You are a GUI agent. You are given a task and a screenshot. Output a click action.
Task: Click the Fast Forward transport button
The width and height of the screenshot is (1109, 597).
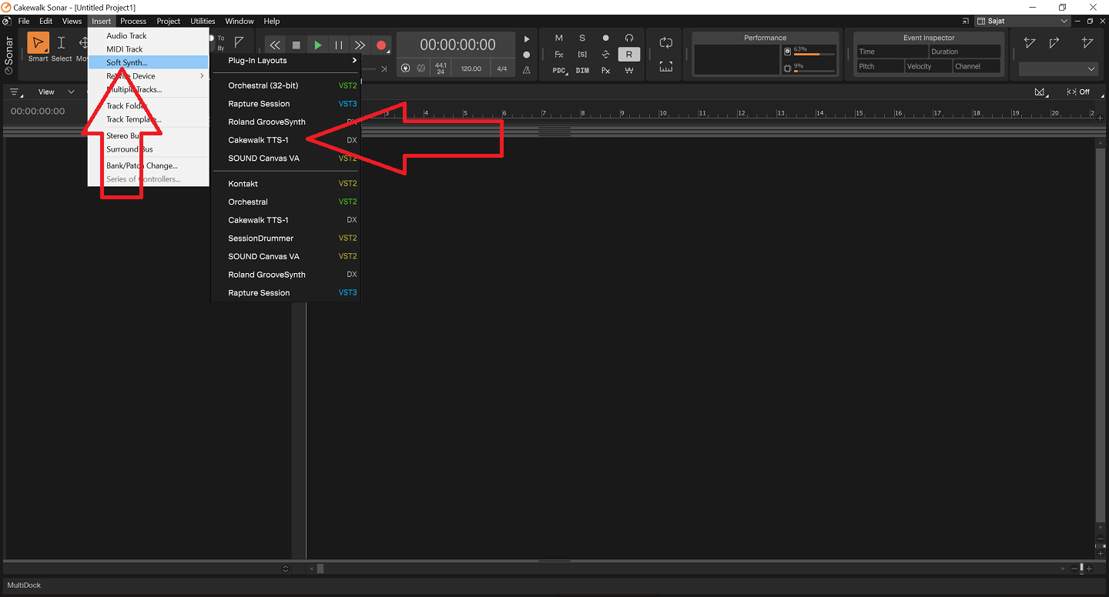pos(360,45)
